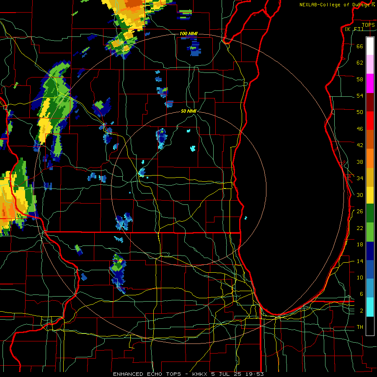The height and width of the screenshot is (377, 377).
Task: Click the 38 value on the legend
Action: [x=360, y=162]
